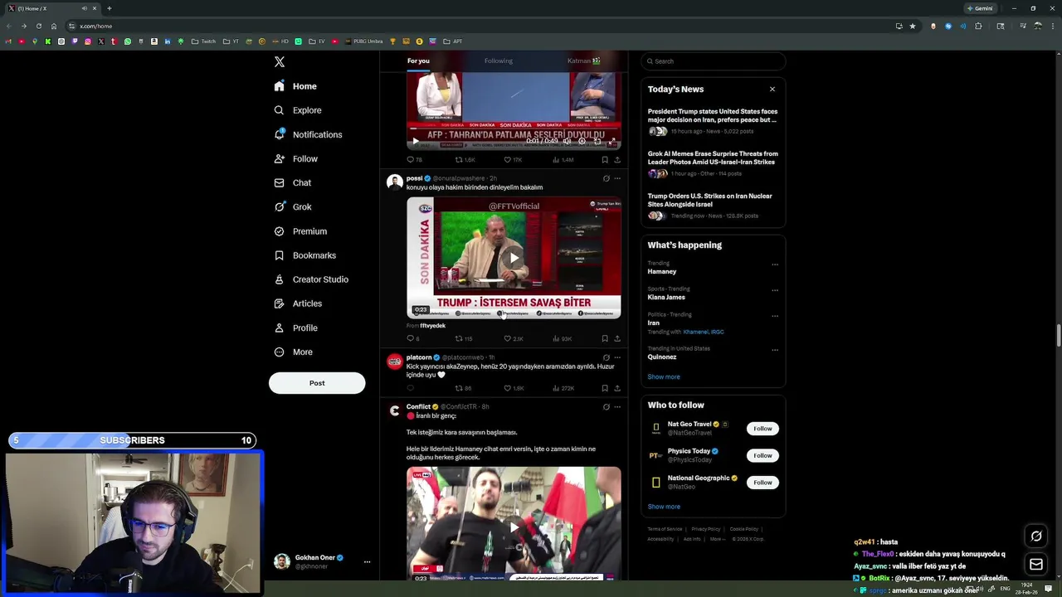Play the Conflict post video
The image size is (1062, 597).
pos(514,527)
